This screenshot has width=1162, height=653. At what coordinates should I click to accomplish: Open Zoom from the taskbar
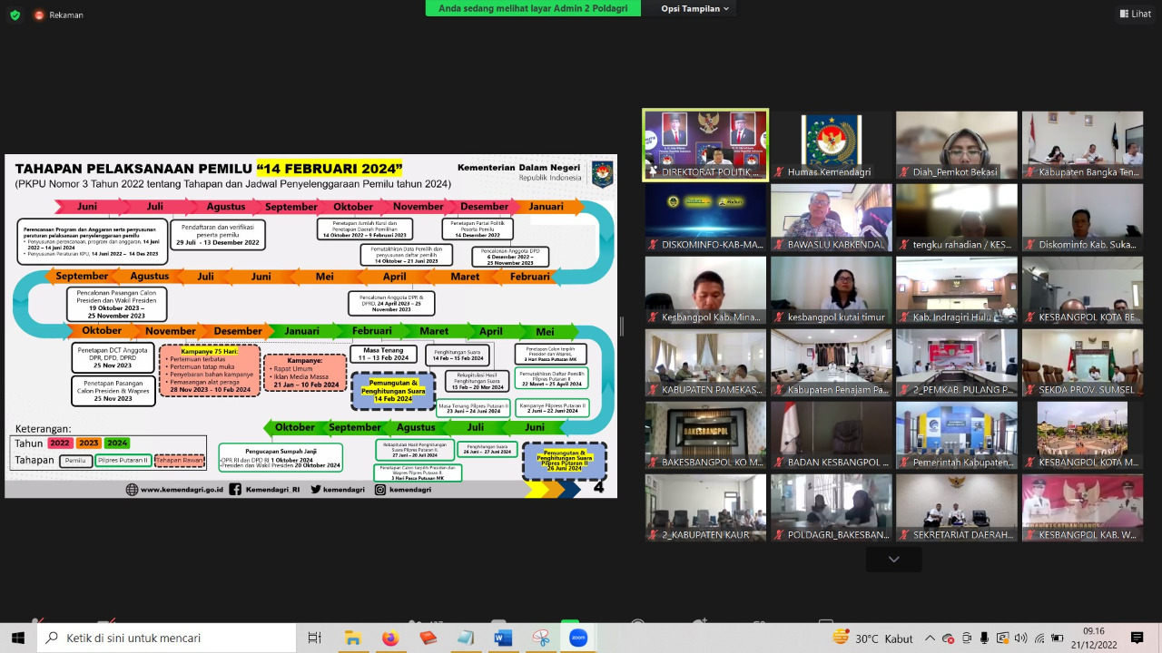pyautogui.click(x=577, y=638)
